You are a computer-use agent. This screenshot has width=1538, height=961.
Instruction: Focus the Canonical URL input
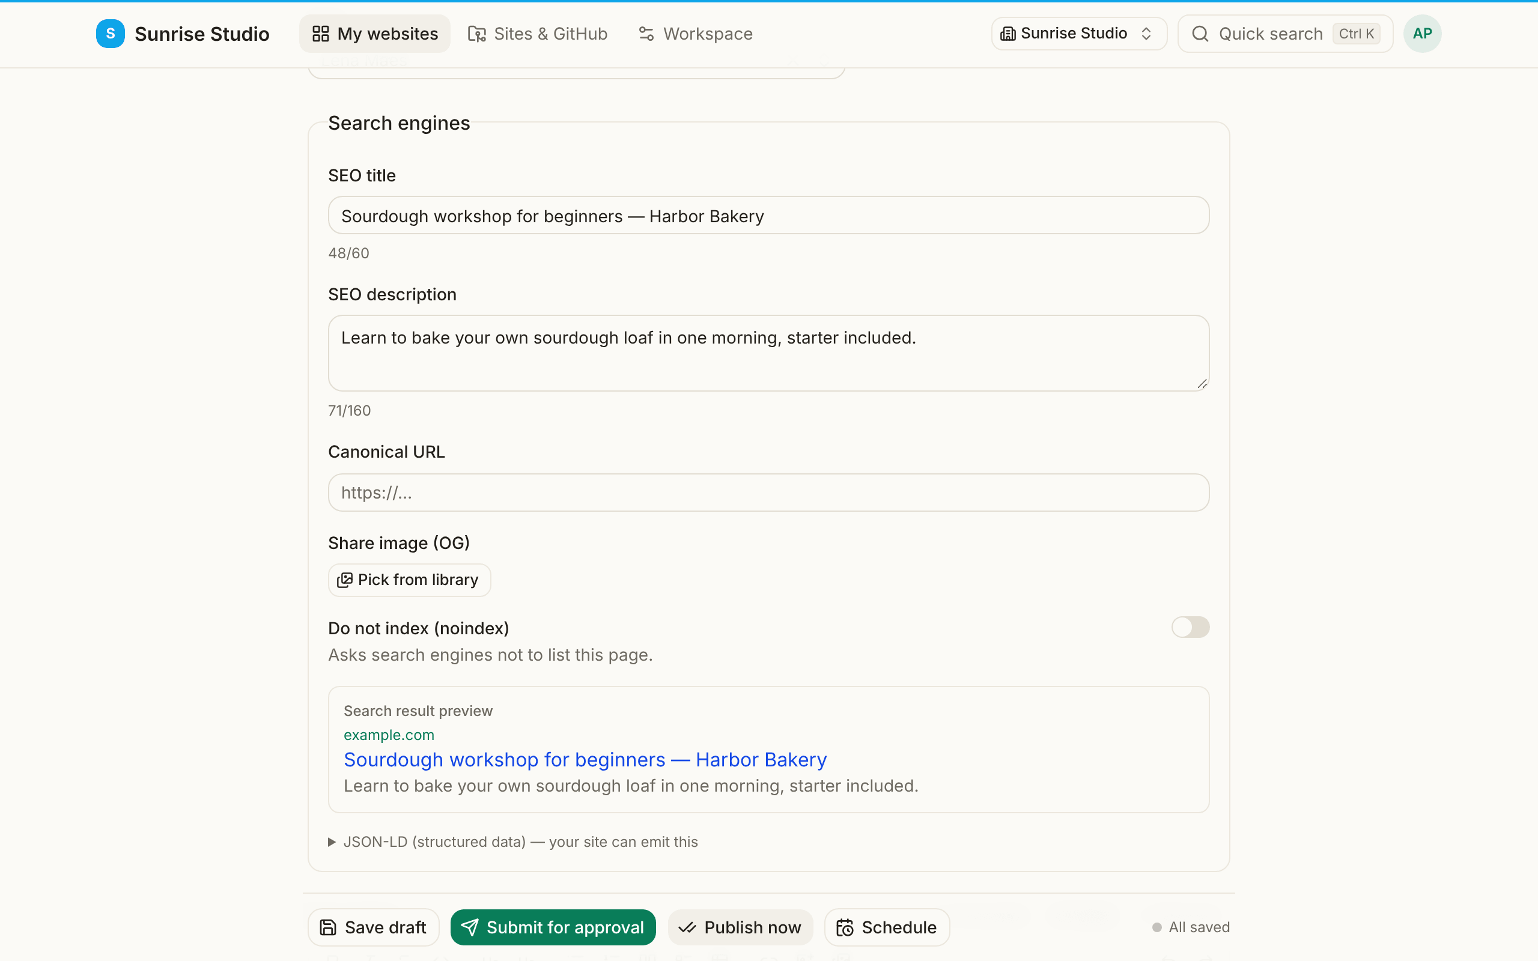pyautogui.click(x=768, y=493)
